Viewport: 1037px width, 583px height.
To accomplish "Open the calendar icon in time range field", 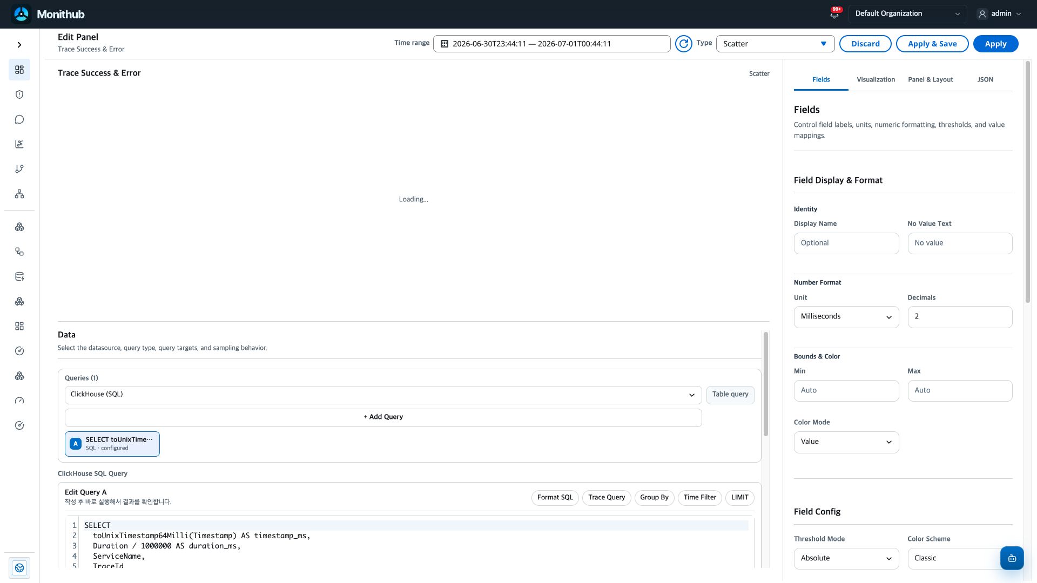I will click(x=445, y=44).
